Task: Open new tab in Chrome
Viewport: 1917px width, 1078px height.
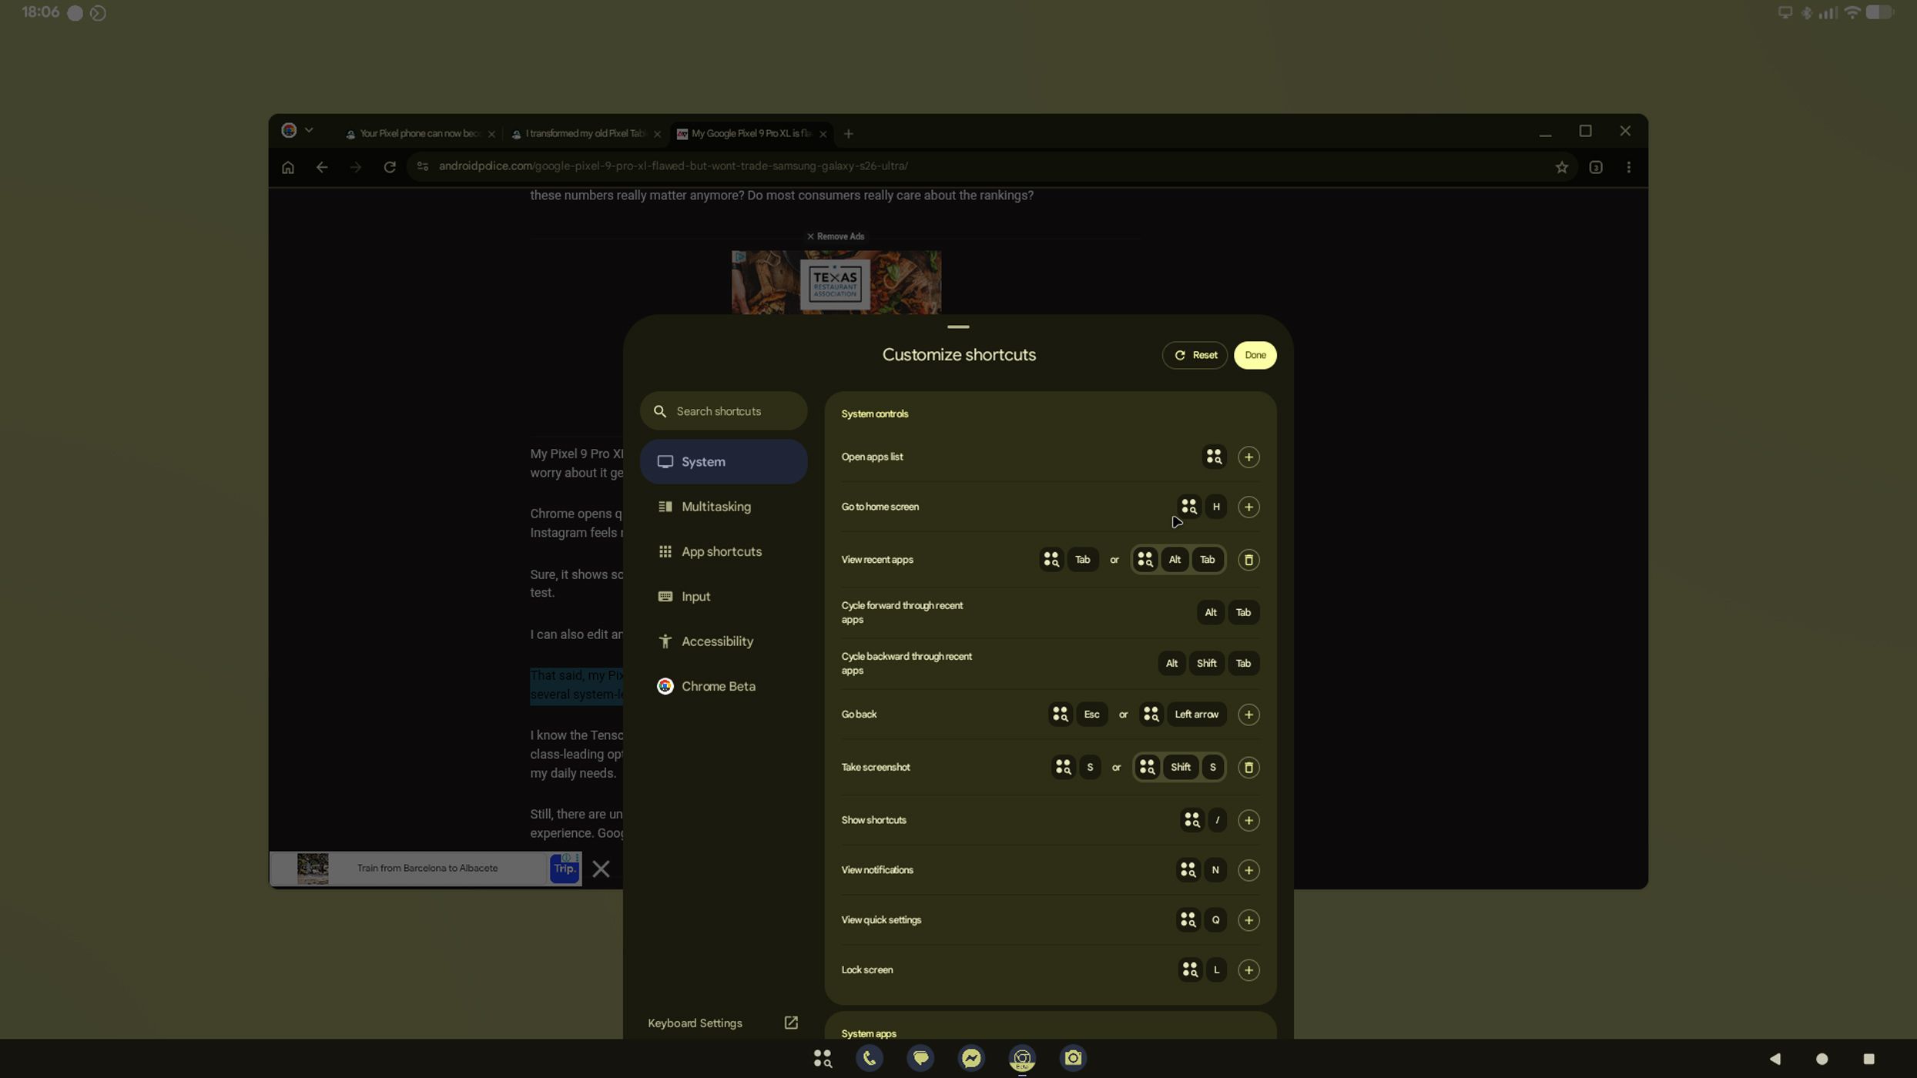Action: tap(848, 134)
